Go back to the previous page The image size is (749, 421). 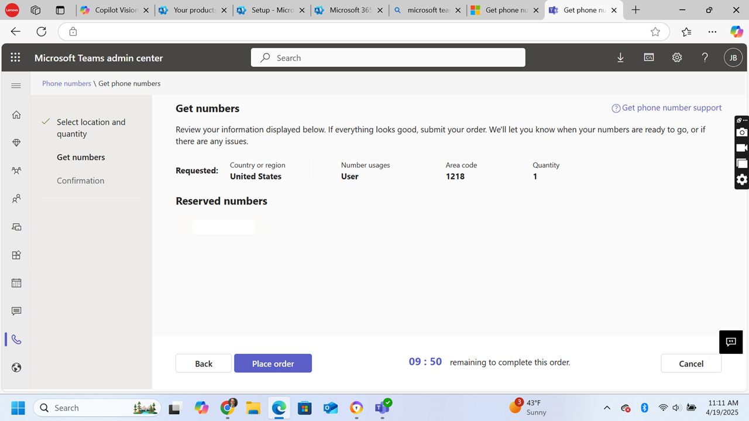click(15, 32)
